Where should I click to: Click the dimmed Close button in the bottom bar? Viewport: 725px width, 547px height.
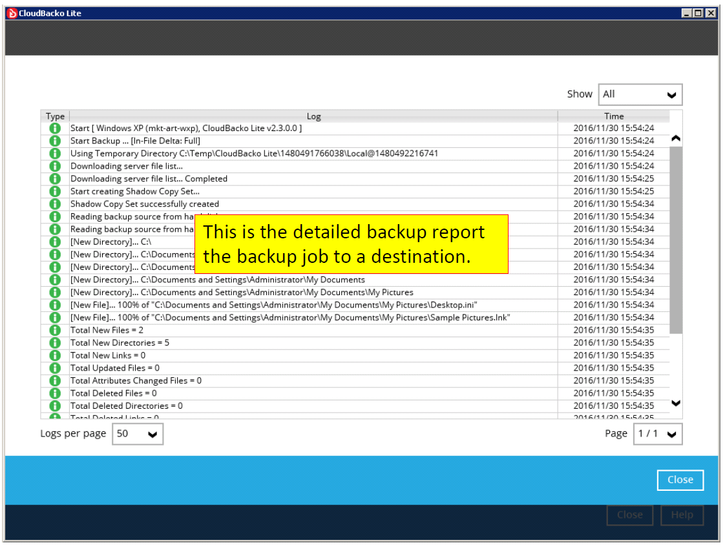pos(630,515)
